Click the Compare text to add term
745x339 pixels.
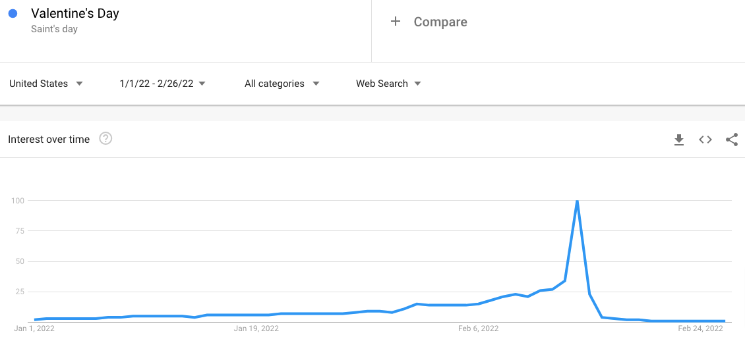pos(440,22)
